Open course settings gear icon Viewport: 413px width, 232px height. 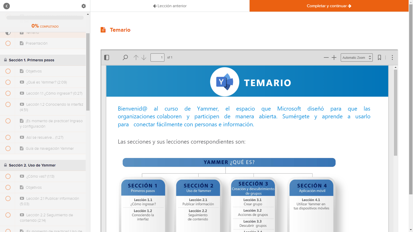coord(84,6)
